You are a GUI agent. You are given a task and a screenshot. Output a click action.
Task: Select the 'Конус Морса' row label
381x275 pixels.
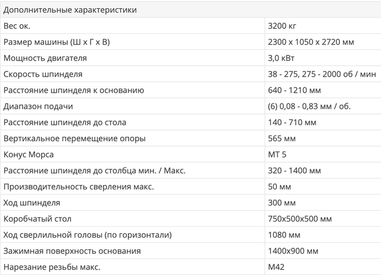29,154
